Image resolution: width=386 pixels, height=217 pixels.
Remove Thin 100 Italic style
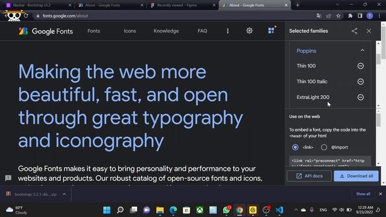pos(361,81)
